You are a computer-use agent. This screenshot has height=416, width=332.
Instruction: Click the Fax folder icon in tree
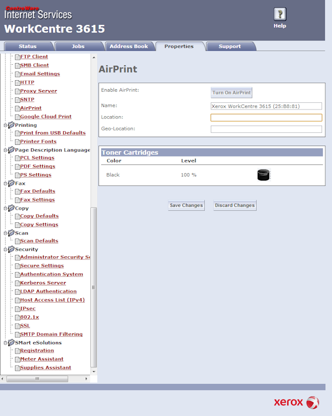point(11,183)
